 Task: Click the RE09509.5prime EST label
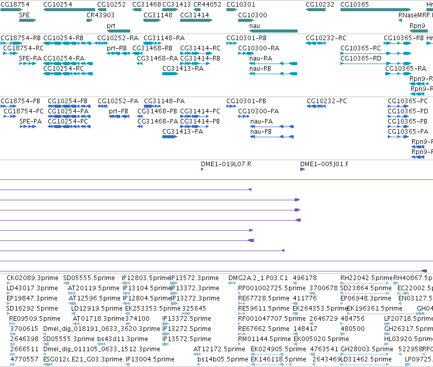point(35,319)
